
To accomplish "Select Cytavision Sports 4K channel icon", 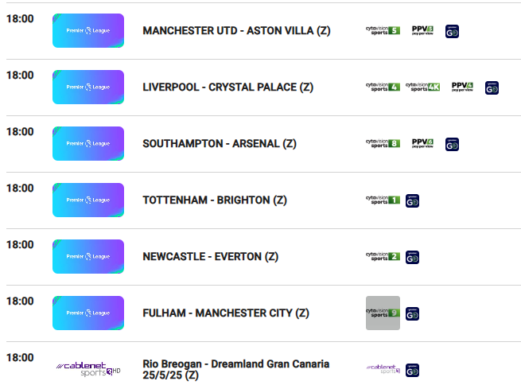I will point(422,87).
